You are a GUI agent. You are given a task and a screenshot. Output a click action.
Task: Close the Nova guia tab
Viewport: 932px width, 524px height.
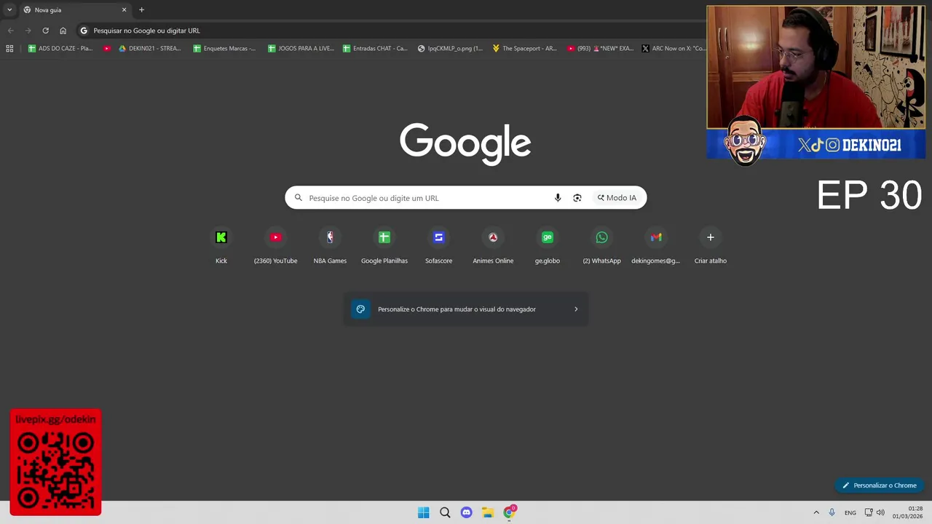pos(124,10)
